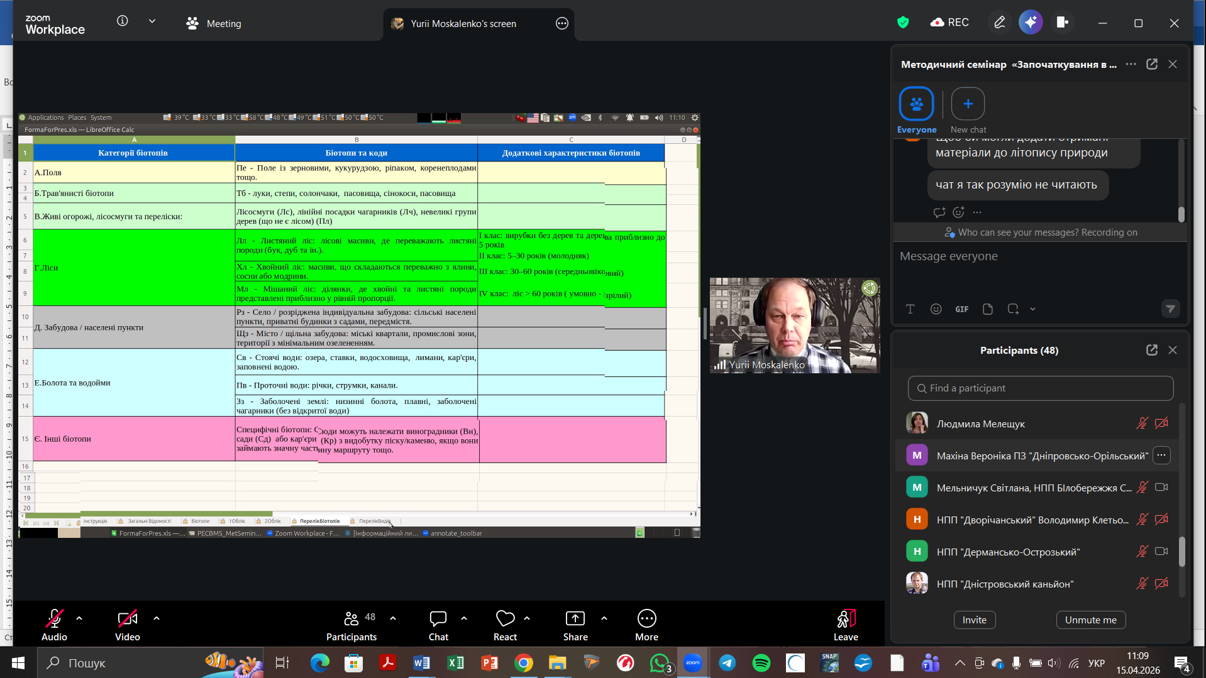Click the attach file icon in chat

(987, 309)
